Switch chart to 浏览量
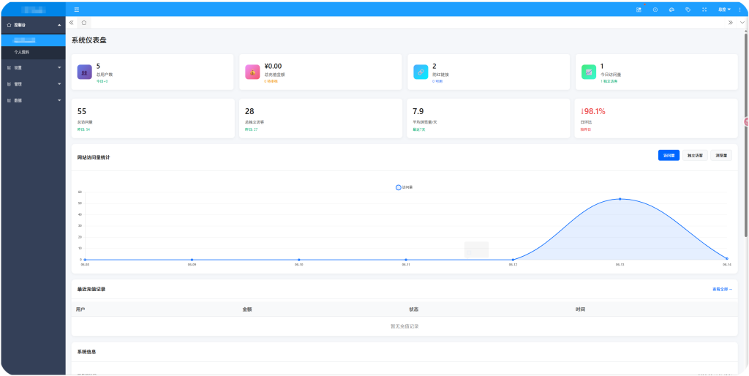Screen dimensions: 749x376 (x=721, y=155)
